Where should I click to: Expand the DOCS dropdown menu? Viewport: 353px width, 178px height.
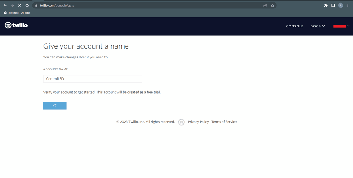point(318,26)
